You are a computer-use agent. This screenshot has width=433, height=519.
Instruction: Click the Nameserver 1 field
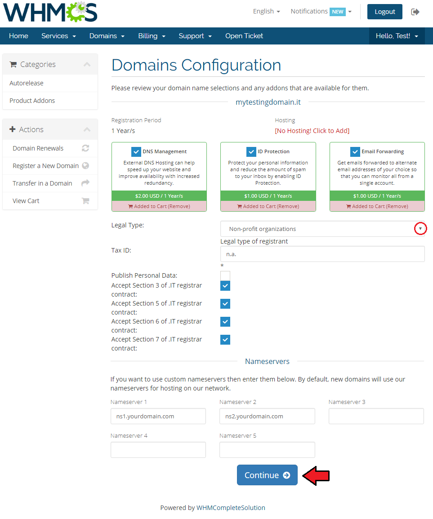pyautogui.click(x=158, y=416)
